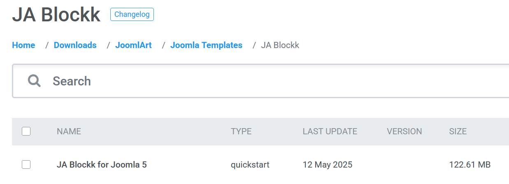Click the quickstart type cell
The height and width of the screenshot is (184, 509).
pyautogui.click(x=250, y=165)
